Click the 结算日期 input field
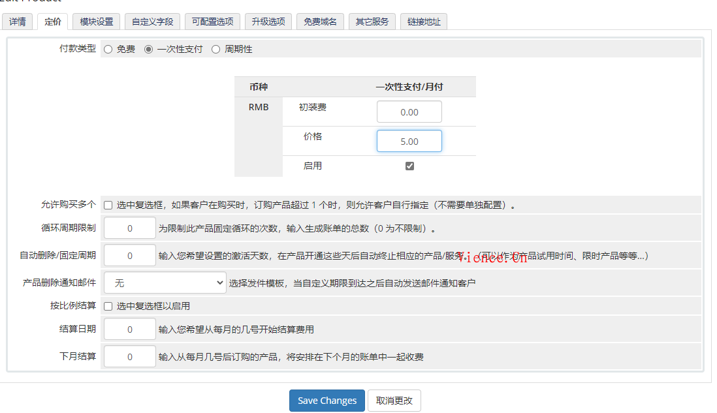 point(129,329)
